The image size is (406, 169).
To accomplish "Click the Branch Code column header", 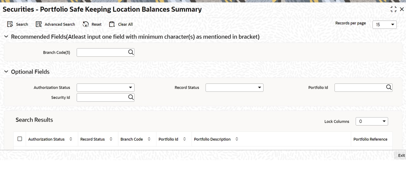I will (132, 139).
